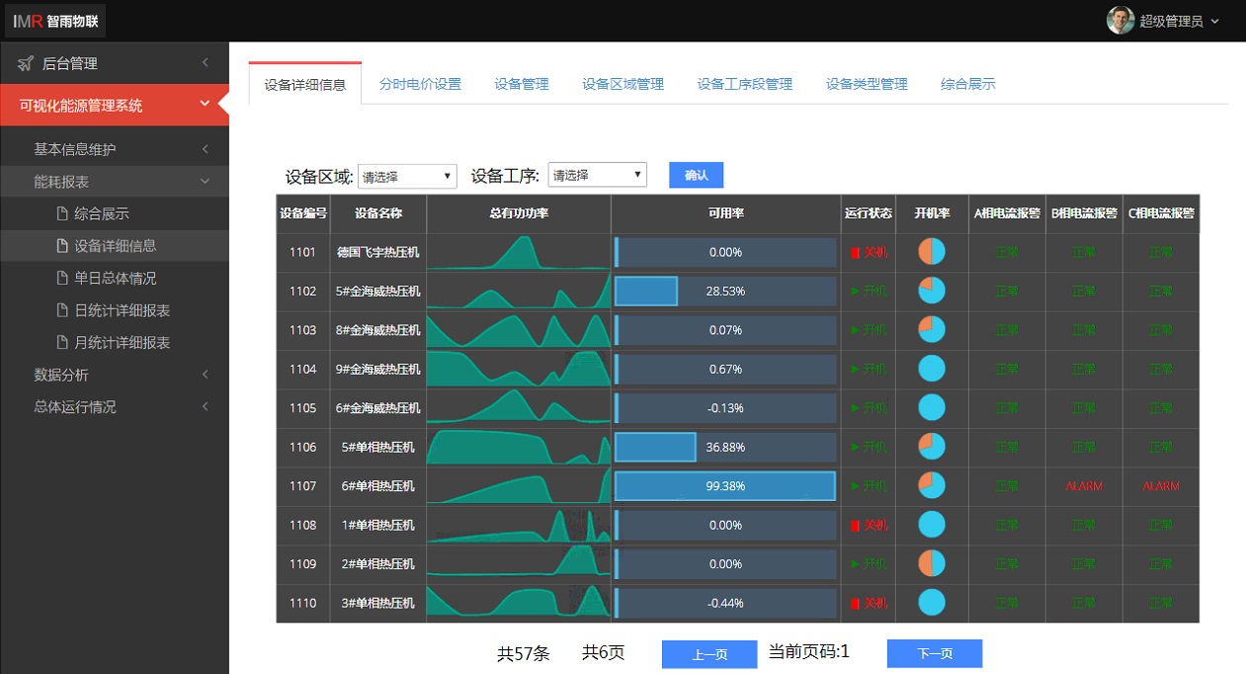Image resolution: width=1246 pixels, height=674 pixels.
Task: Click the pie chart for device 1102
Action: 932,291
